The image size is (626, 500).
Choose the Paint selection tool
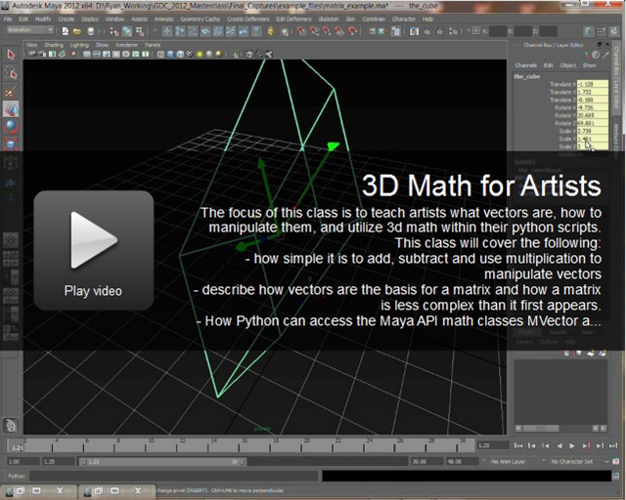[x=11, y=90]
